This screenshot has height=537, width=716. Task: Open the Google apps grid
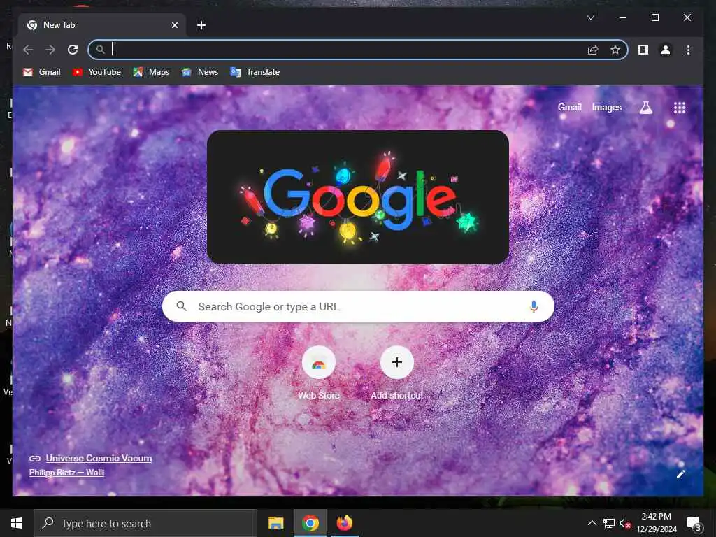click(680, 108)
